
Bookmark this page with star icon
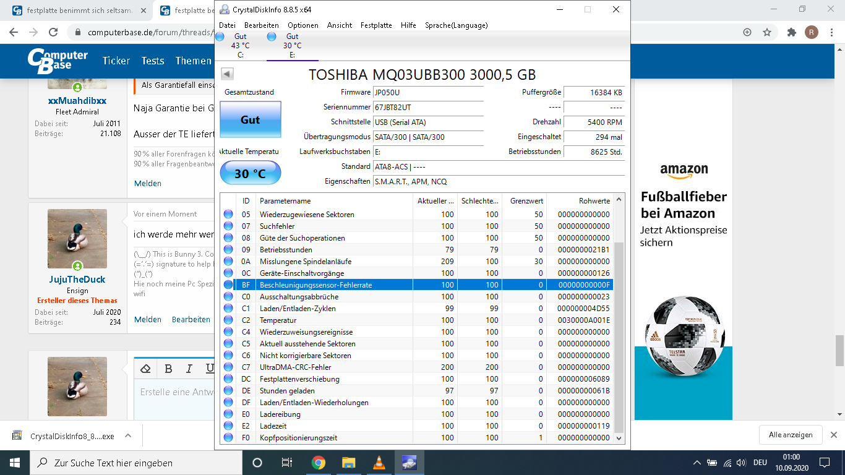(767, 32)
